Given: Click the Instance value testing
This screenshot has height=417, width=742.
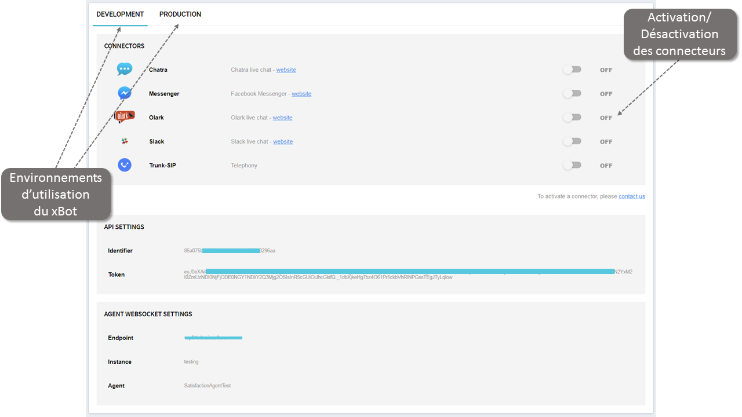Looking at the screenshot, I should pyautogui.click(x=191, y=362).
